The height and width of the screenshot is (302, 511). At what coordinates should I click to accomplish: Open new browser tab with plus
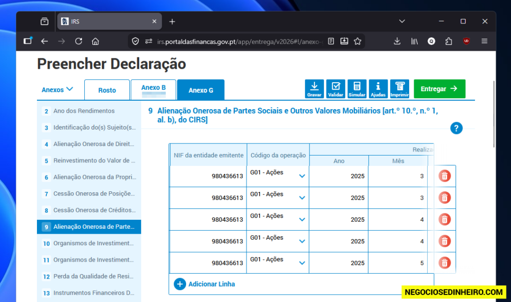(172, 21)
